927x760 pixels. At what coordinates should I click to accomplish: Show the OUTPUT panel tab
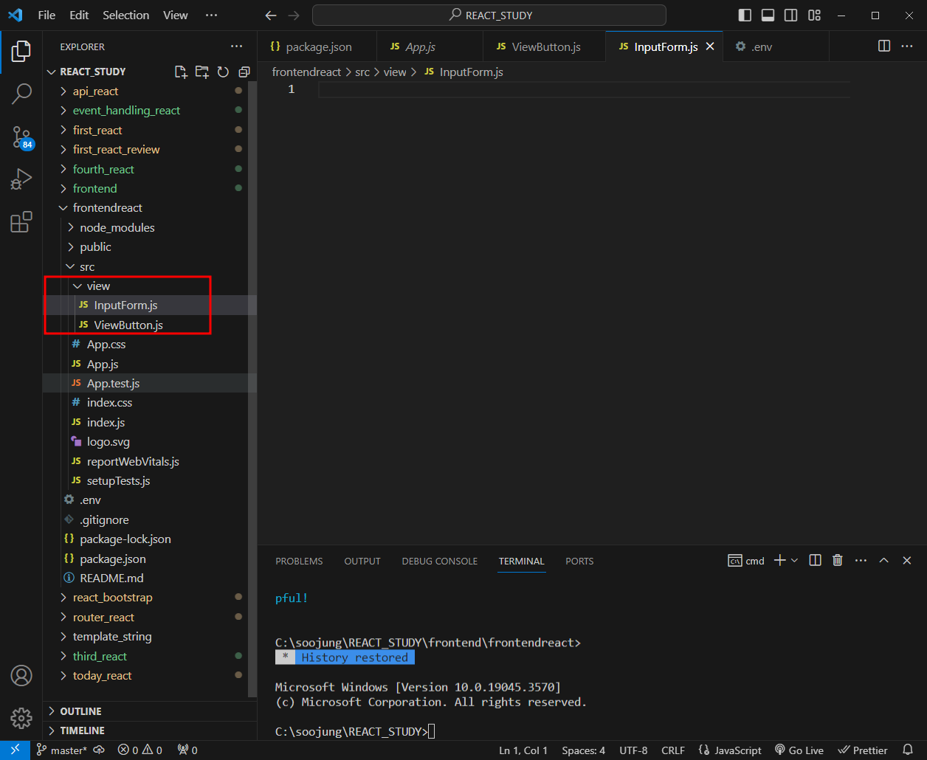(x=362, y=562)
